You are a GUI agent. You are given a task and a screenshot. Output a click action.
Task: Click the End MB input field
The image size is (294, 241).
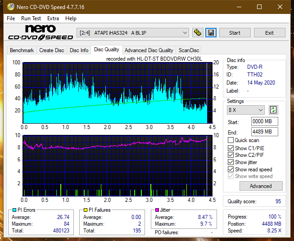pyautogui.click(x=264, y=132)
